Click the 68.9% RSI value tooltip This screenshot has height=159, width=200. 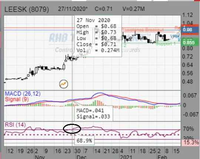tap(84, 140)
